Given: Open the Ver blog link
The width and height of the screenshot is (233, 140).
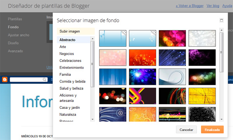Looking at the screenshot, I should coord(213,6).
